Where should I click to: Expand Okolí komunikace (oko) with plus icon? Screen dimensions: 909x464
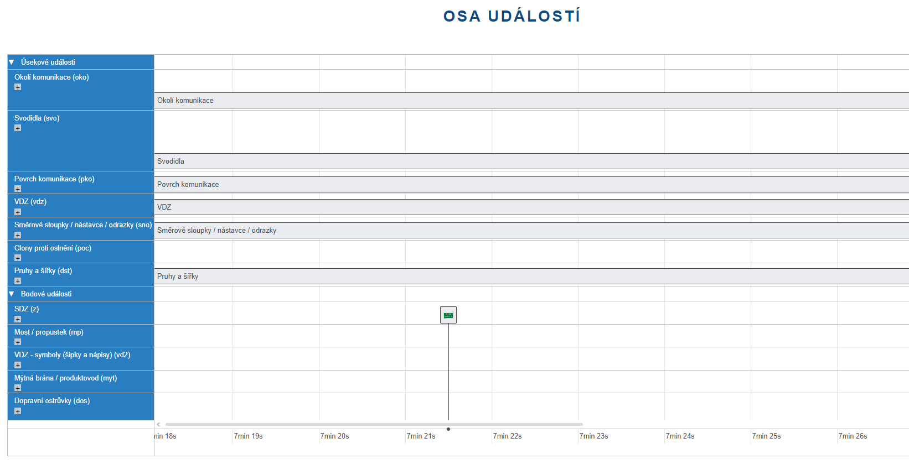[18, 87]
